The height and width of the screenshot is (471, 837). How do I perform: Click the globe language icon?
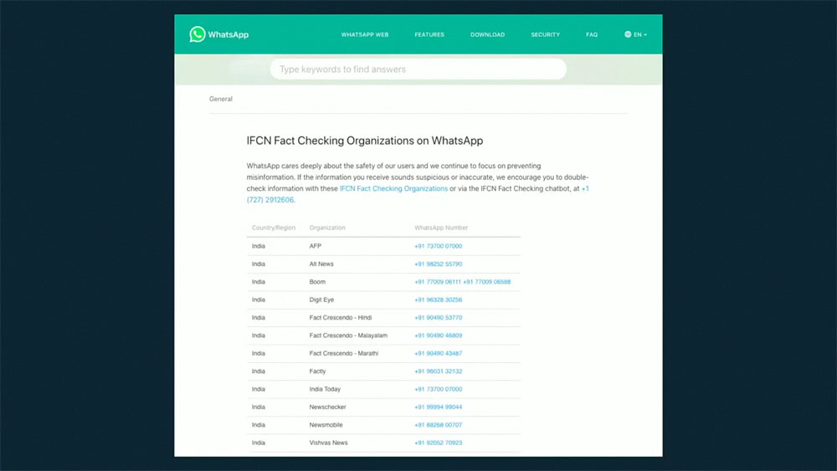[628, 35]
